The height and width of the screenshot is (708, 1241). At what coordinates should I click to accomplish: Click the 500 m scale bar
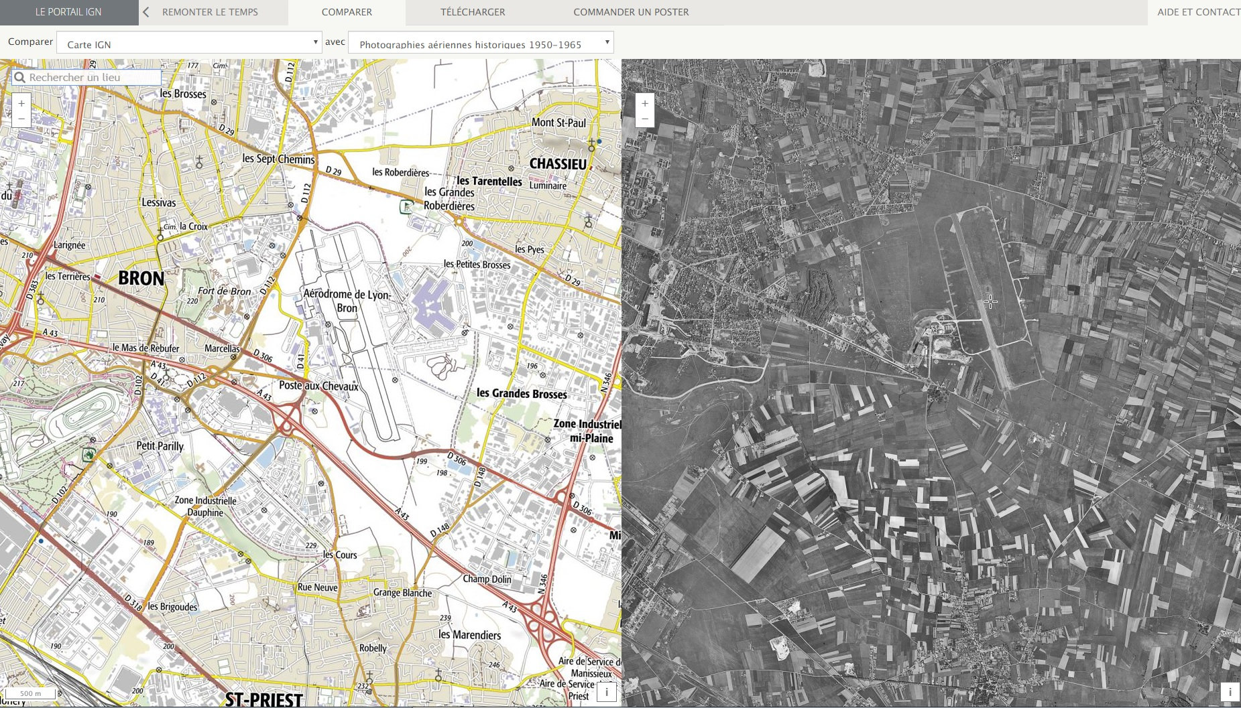click(31, 693)
